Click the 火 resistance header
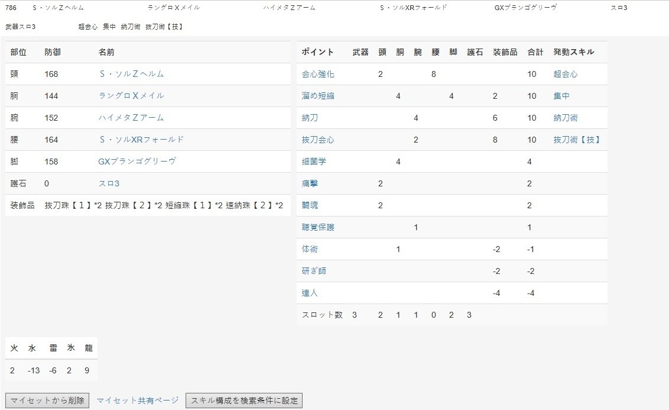This screenshot has width=669, height=410. [14, 348]
